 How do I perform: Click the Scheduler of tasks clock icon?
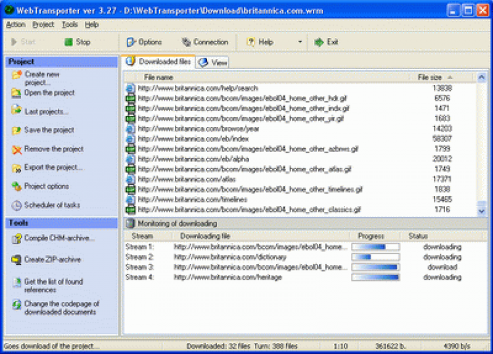click(x=16, y=205)
